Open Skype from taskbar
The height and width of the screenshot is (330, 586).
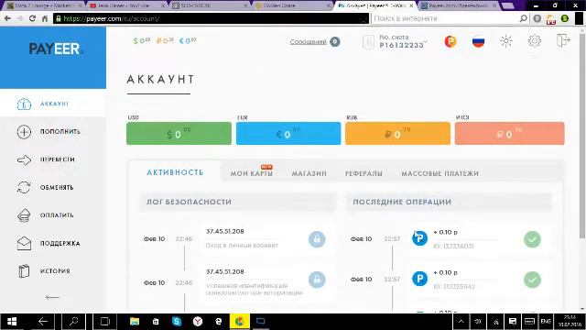177,322
